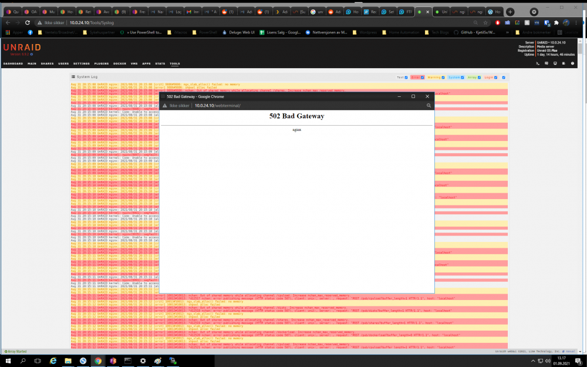587x367 pixels.
Task: Bookmark this page with the star icon
Action: click(485, 22)
